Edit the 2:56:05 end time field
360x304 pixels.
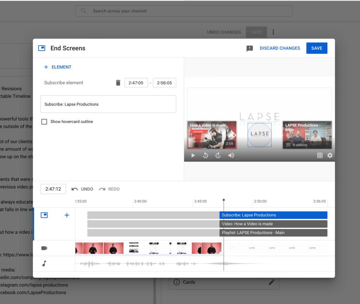click(165, 83)
